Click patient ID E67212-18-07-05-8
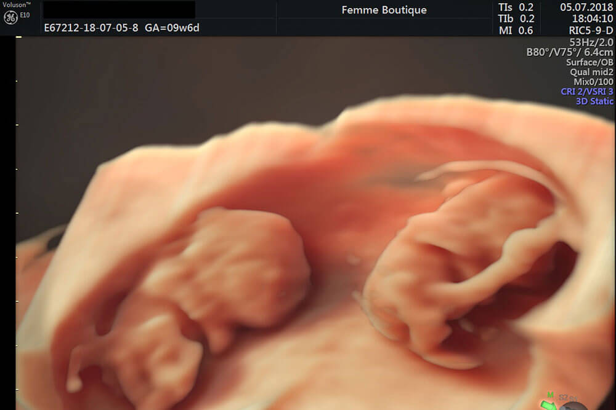This screenshot has height=410, width=616. pyautogui.click(x=91, y=28)
